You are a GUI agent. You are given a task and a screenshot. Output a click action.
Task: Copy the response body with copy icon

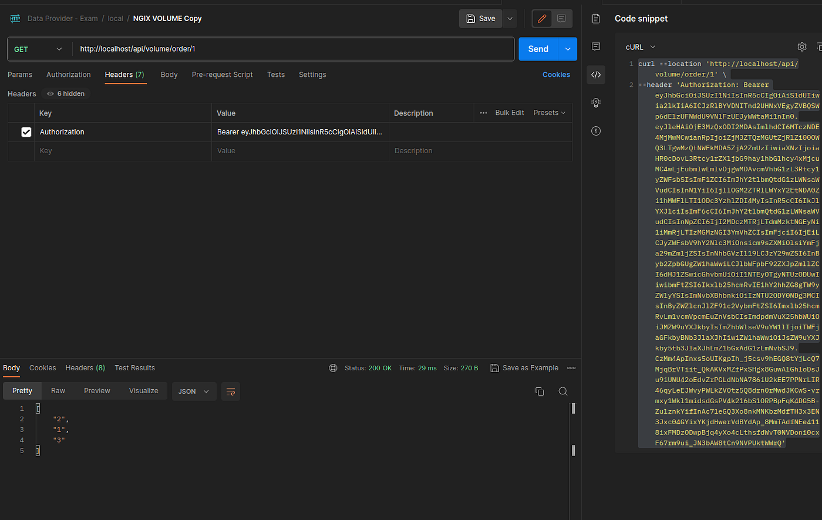click(540, 391)
